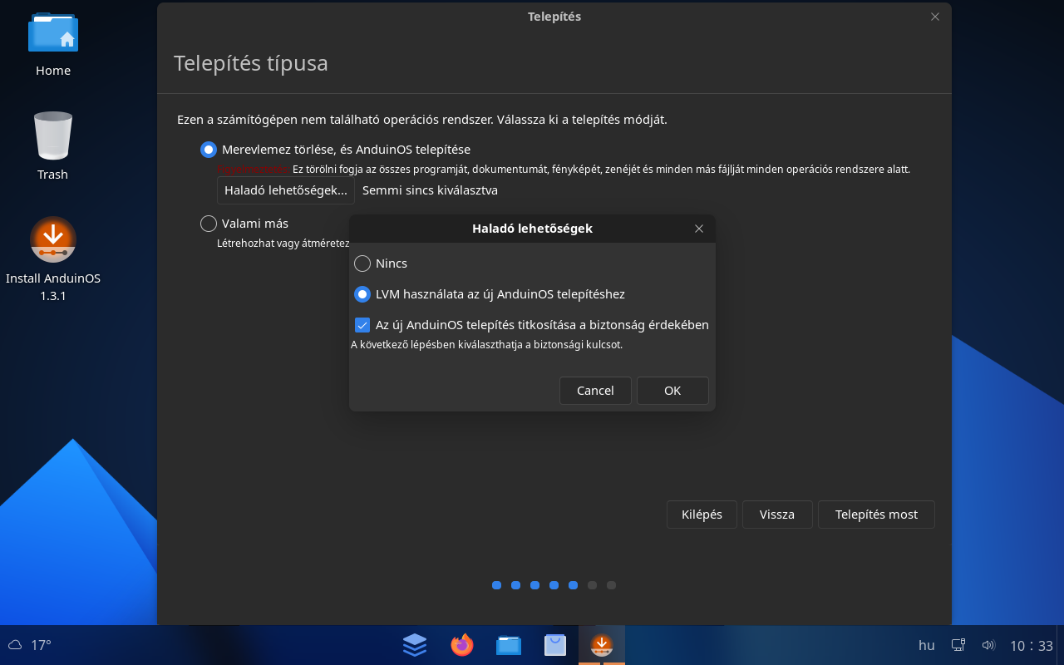The width and height of the screenshot is (1064, 665).
Task: Close the Telepítés installer window
Action: (935, 17)
